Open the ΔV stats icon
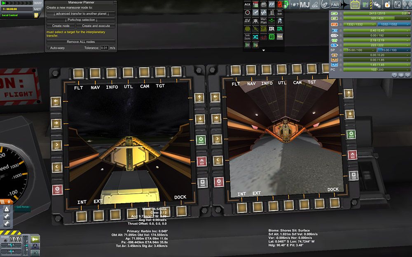 tap(247, 21)
